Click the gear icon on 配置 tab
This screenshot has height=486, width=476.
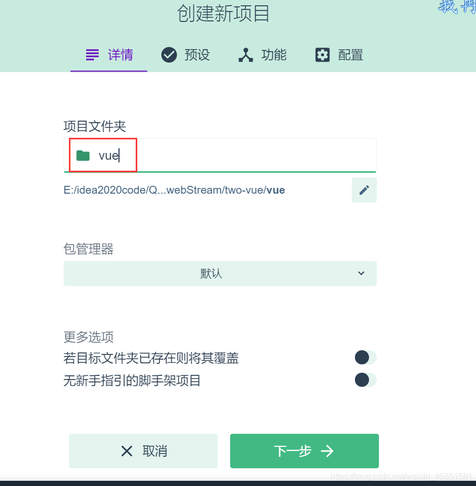tap(322, 54)
